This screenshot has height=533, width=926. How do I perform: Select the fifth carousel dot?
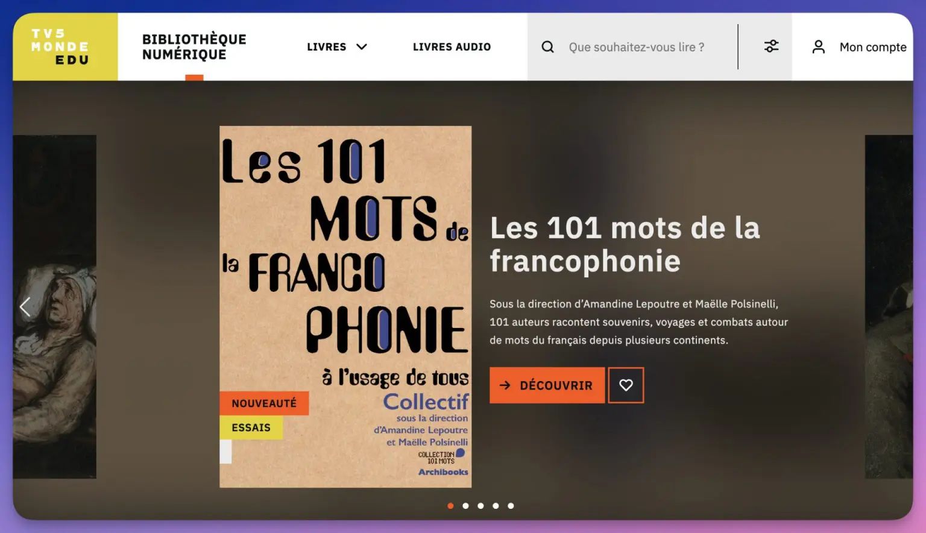511,506
